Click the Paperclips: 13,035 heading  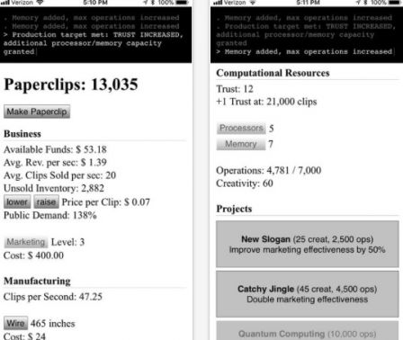71,85
